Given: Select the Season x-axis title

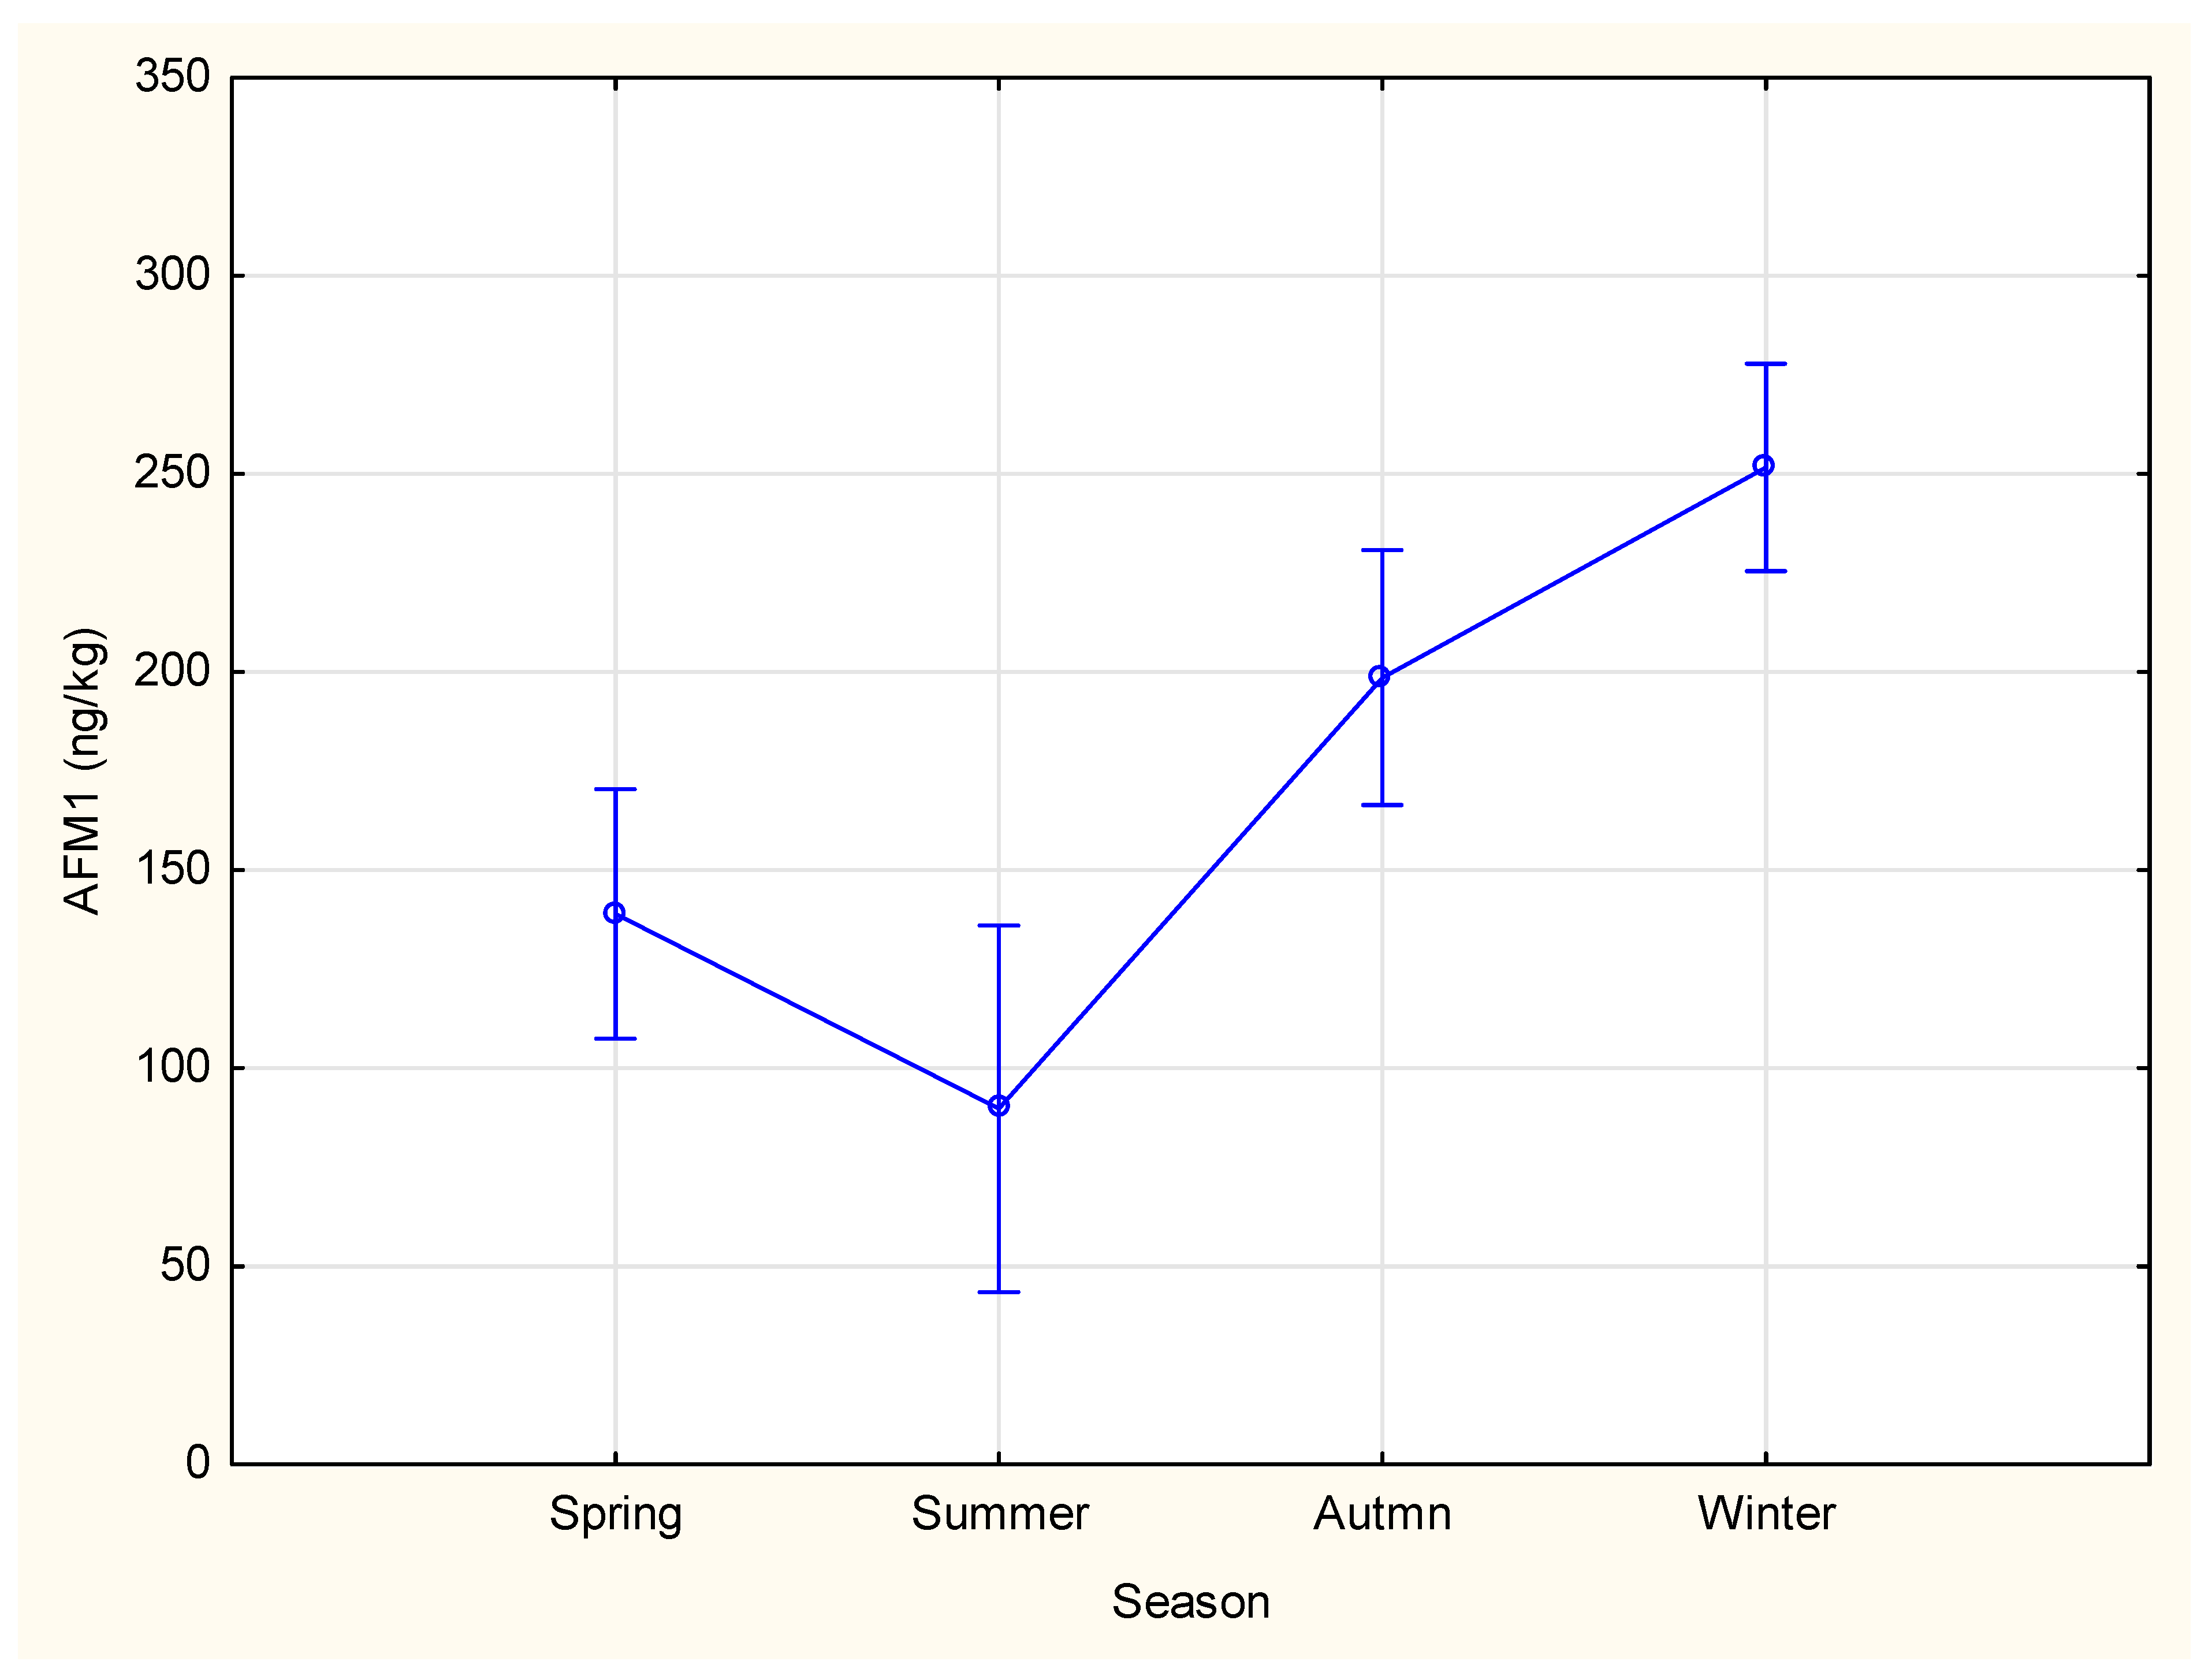Looking at the screenshot, I should point(1190,1603).
